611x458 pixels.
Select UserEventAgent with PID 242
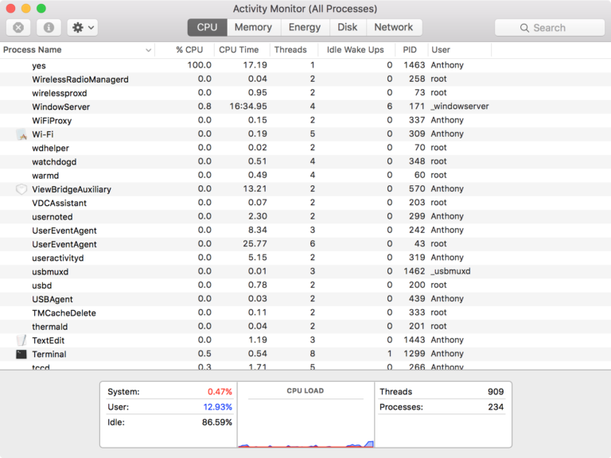305,231
